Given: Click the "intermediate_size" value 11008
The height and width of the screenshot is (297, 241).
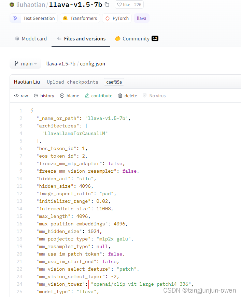Looking at the screenshot, I should click(103, 209).
